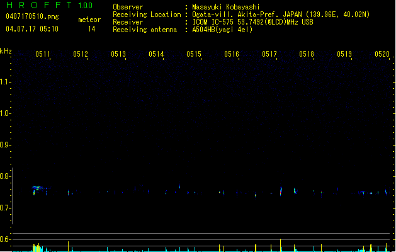This screenshot has height=252, width=396.
Task: Click the Receiving antenna label
Action: pos(145,30)
